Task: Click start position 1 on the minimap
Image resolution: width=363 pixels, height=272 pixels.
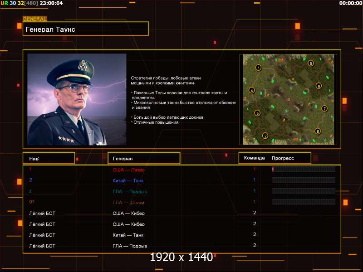Action: click(x=258, y=68)
